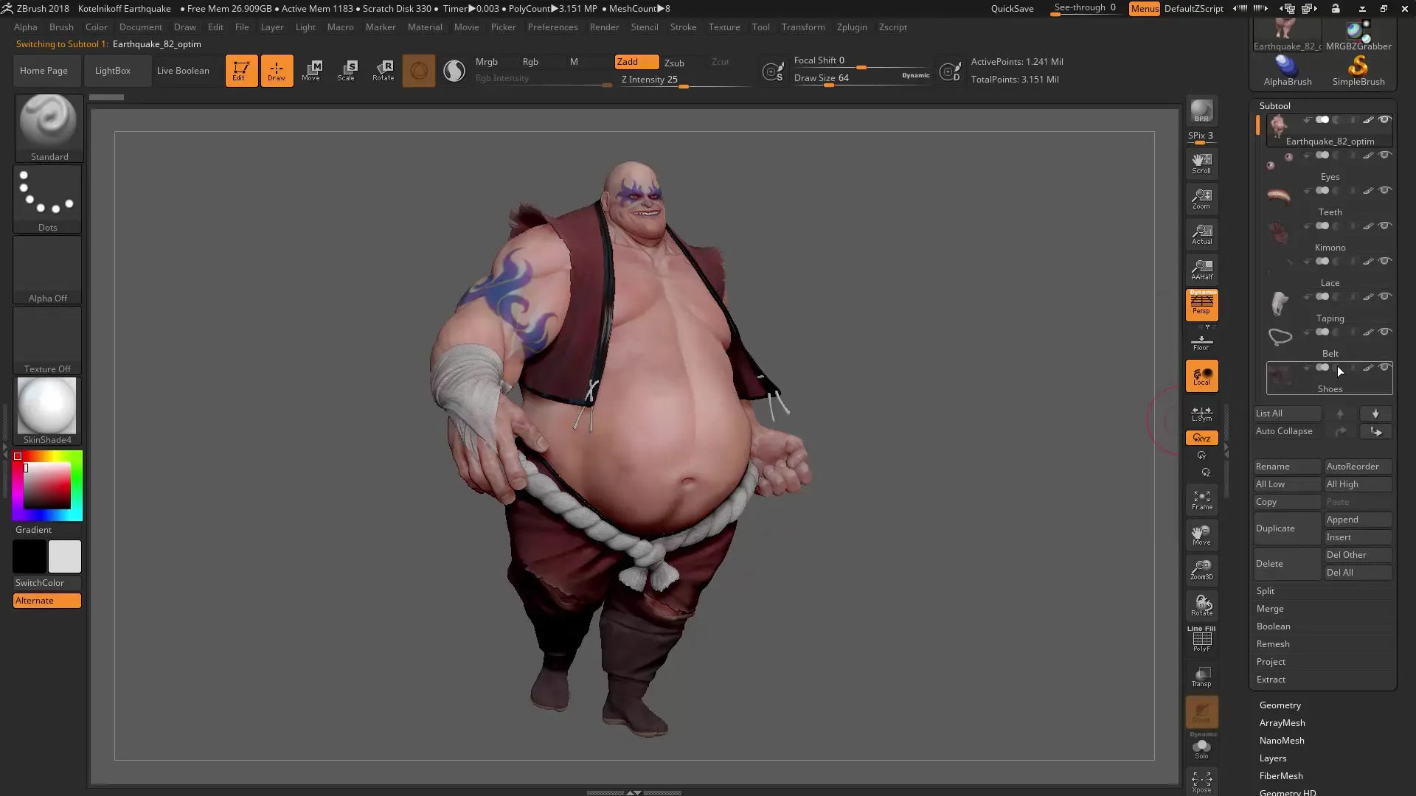Click the Zoom3D icon
Viewport: 1416px width, 796px height.
pos(1201,570)
